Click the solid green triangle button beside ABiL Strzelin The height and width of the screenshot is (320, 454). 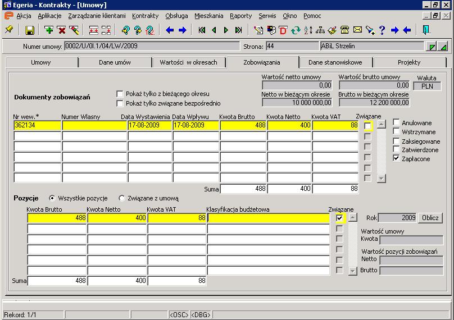coord(443,46)
